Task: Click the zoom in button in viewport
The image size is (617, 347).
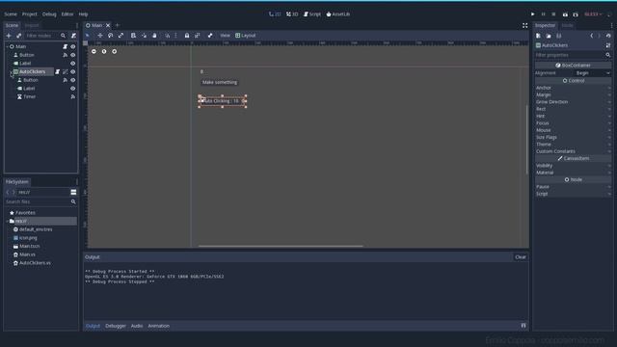Action: 114,51
